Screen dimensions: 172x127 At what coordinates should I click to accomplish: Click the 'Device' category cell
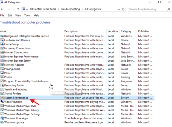pos(125,40)
